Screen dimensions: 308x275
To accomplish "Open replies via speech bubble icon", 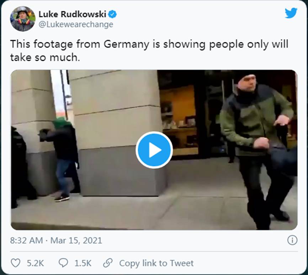I will click(x=63, y=263).
